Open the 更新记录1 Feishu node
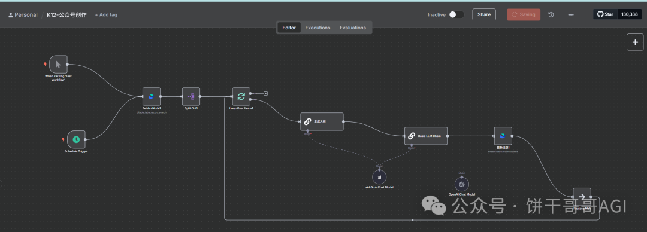The width and height of the screenshot is (647, 232). pos(503,136)
